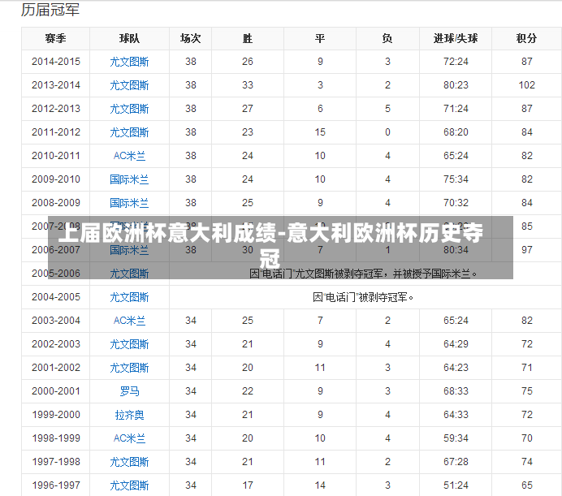The image size is (562, 496).
Task: Follow AC米兰 link in 2003-2004 row
Action: pos(129,321)
